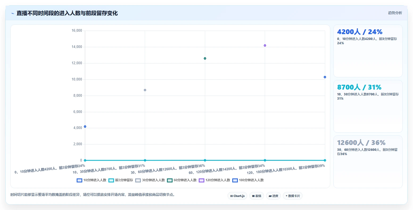Click the description under 12600人 / 36%
Screen dimensions: 413x210
click(x=367, y=152)
